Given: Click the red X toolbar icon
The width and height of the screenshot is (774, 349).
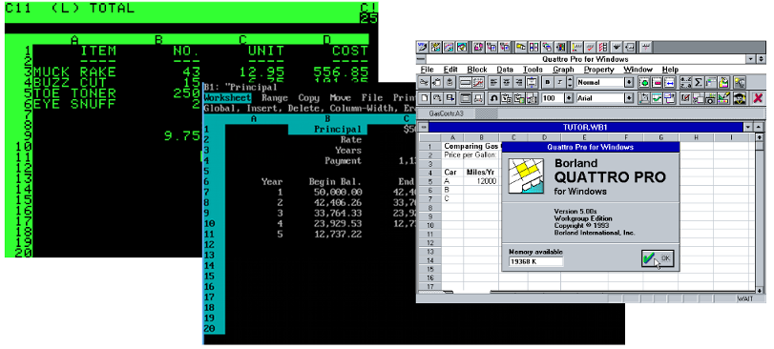Looking at the screenshot, I should point(758,97).
